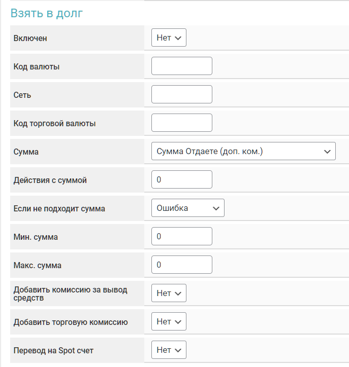Click the "Сеть" row label

pos(22,95)
